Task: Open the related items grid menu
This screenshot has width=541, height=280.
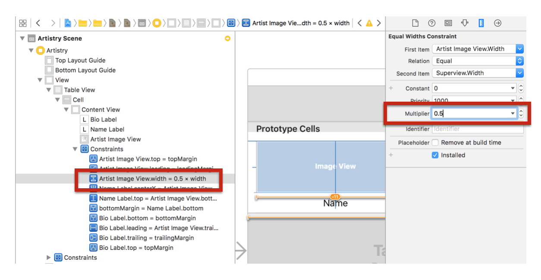Action: [23, 23]
